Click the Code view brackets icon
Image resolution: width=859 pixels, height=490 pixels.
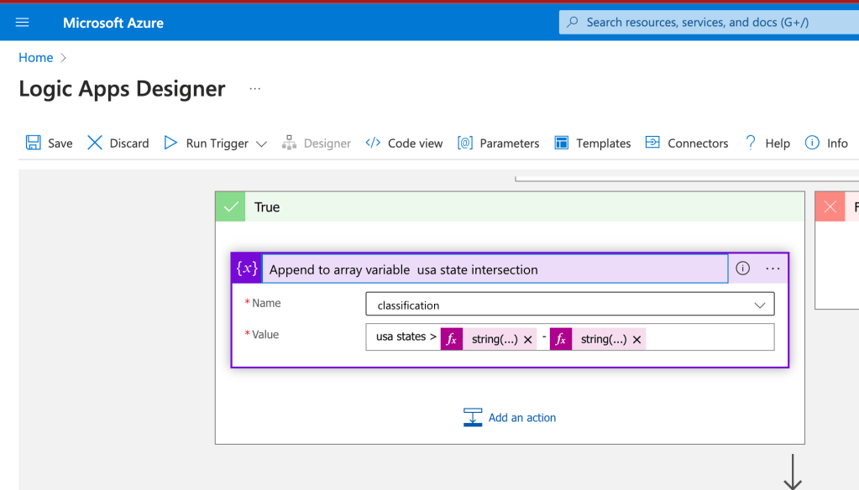pyautogui.click(x=373, y=143)
